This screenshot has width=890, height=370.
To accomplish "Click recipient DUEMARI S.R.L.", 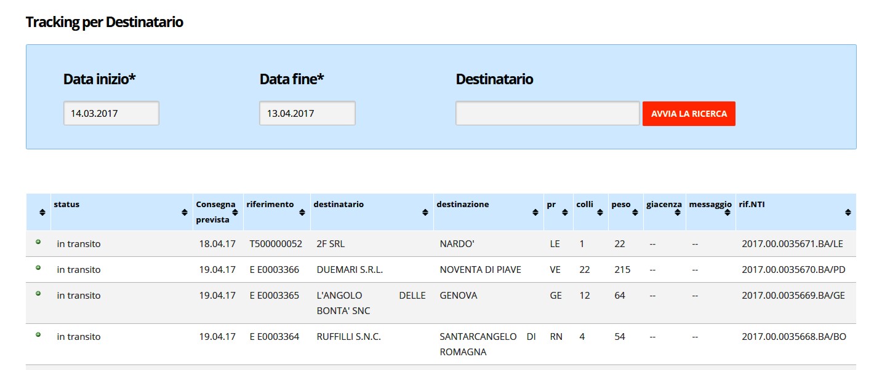I will point(350,270).
